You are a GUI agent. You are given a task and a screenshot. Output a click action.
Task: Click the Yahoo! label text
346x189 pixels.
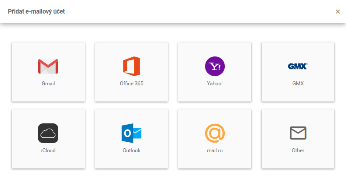[215, 84]
